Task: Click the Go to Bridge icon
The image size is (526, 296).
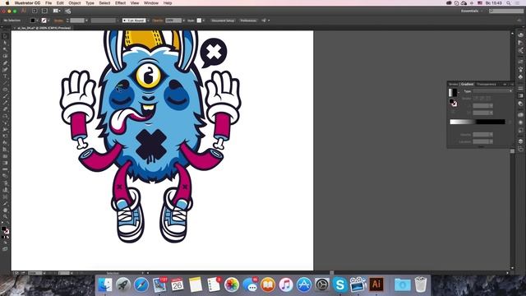Action: tap(35, 11)
